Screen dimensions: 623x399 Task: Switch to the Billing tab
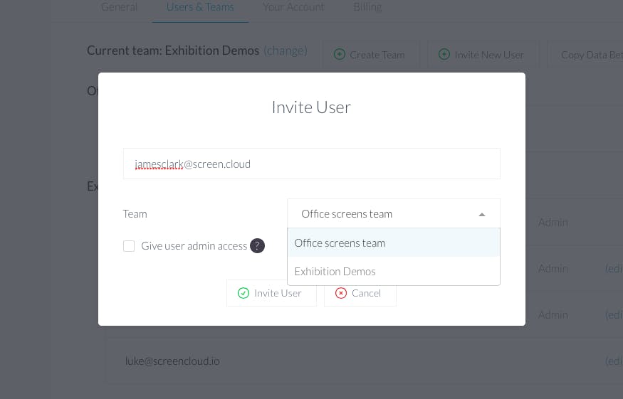(367, 7)
